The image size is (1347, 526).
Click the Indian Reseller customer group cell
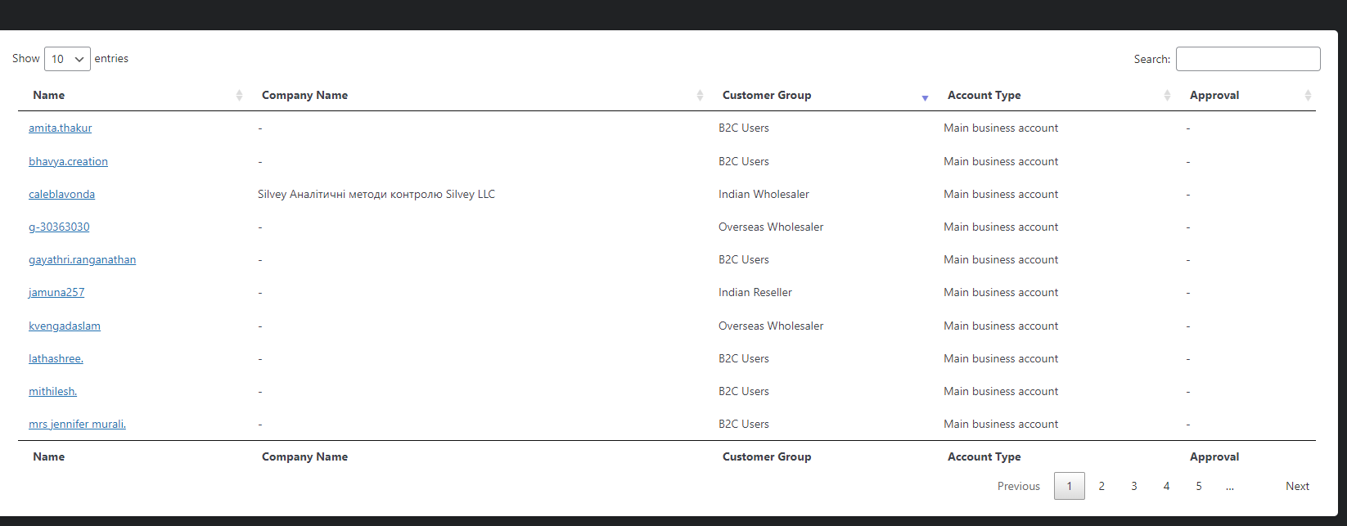click(x=755, y=293)
